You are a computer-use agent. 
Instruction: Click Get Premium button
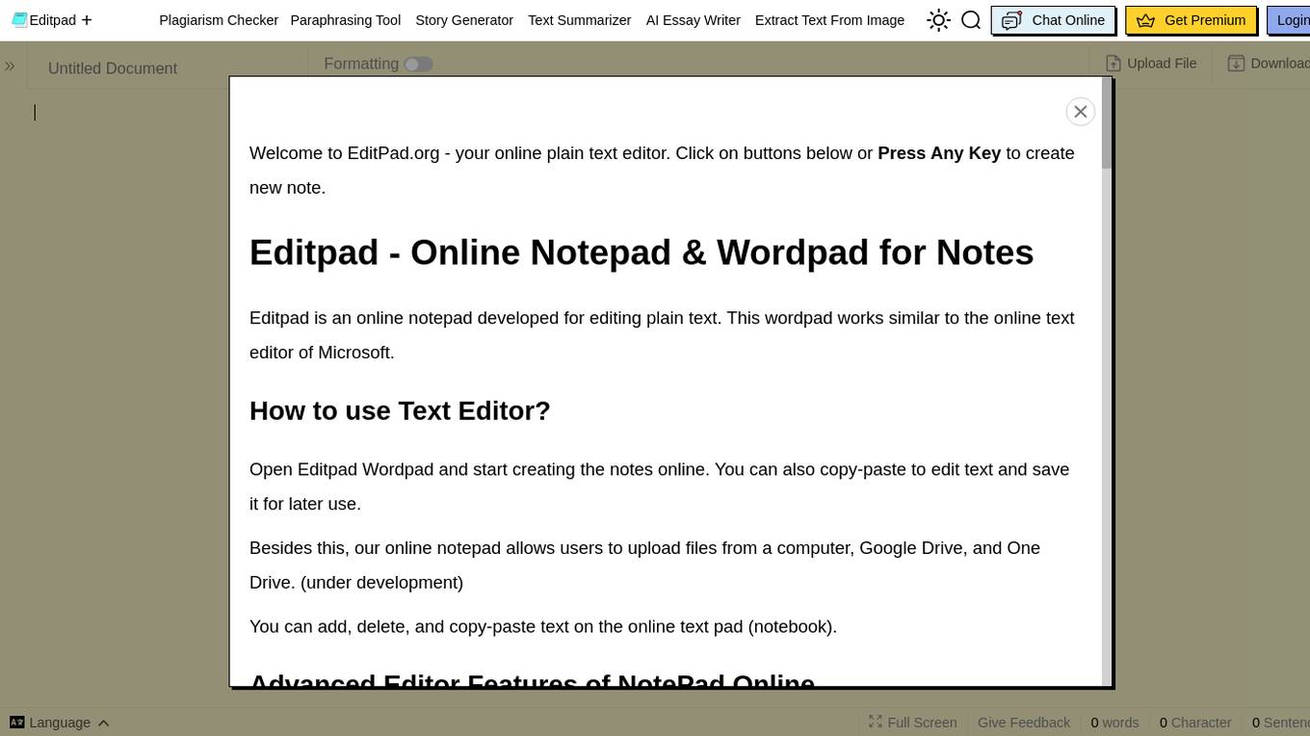[1191, 20]
